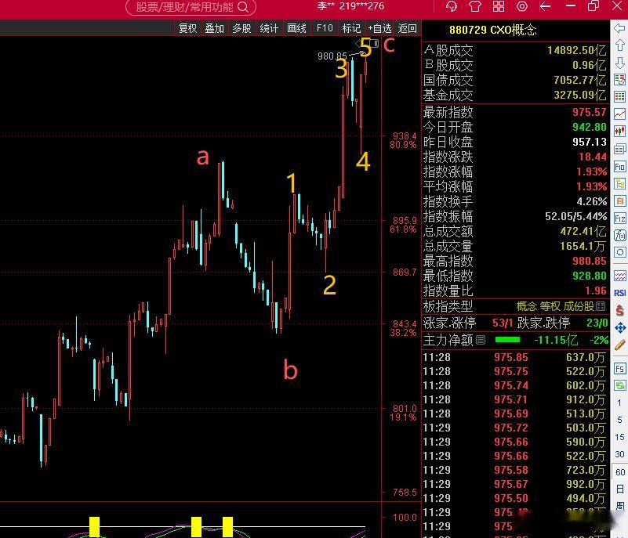
Task: Click the back arrow icon in right sidebar
Action: 619,28
